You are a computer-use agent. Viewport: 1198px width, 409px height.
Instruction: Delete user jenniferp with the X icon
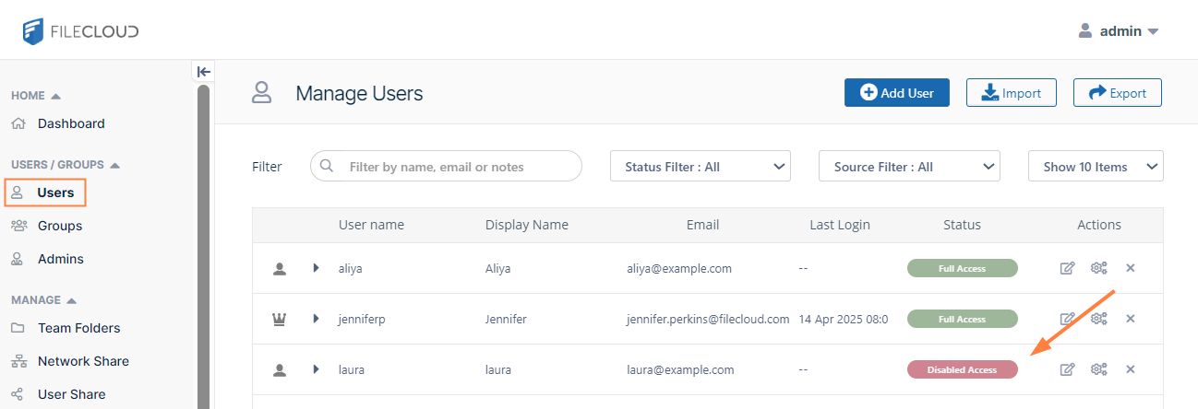tap(1131, 319)
